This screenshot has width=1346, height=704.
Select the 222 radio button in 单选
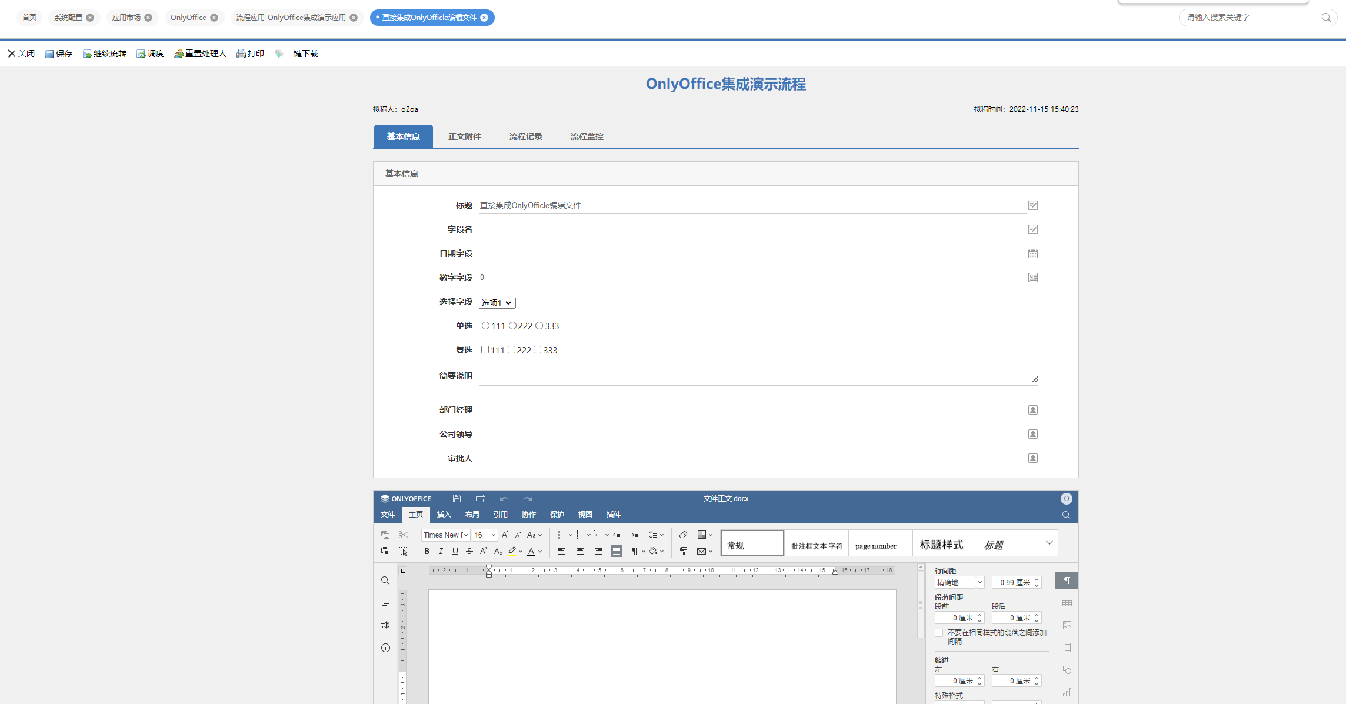(513, 326)
